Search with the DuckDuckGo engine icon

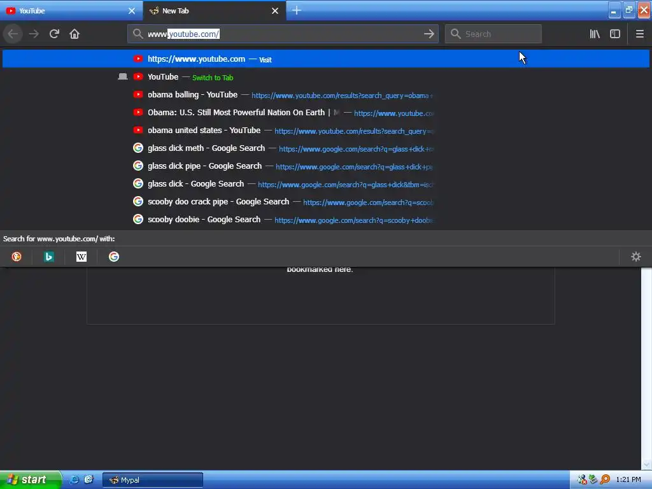tap(16, 257)
